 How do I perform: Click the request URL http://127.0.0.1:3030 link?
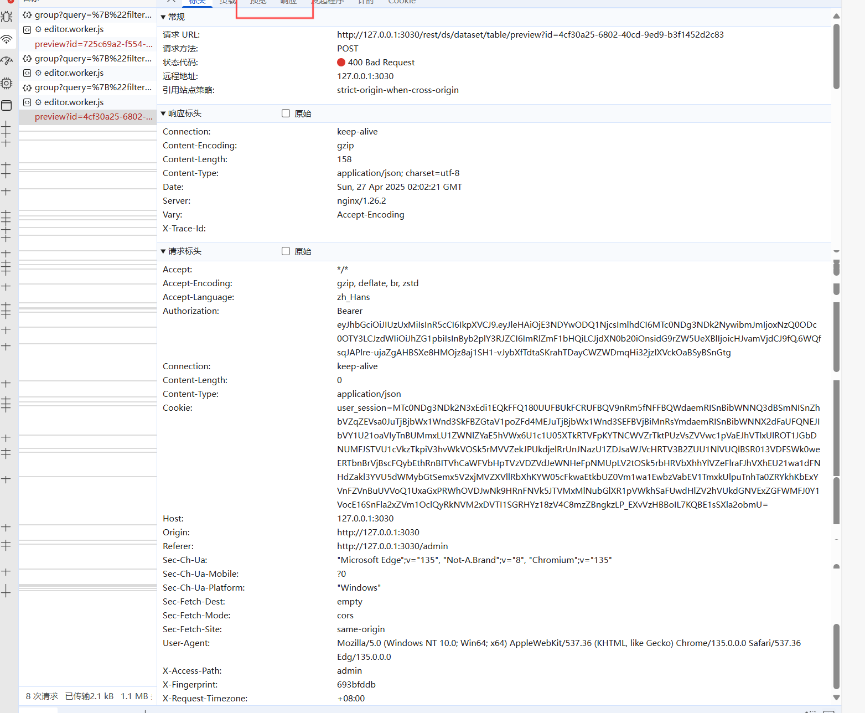coord(530,34)
